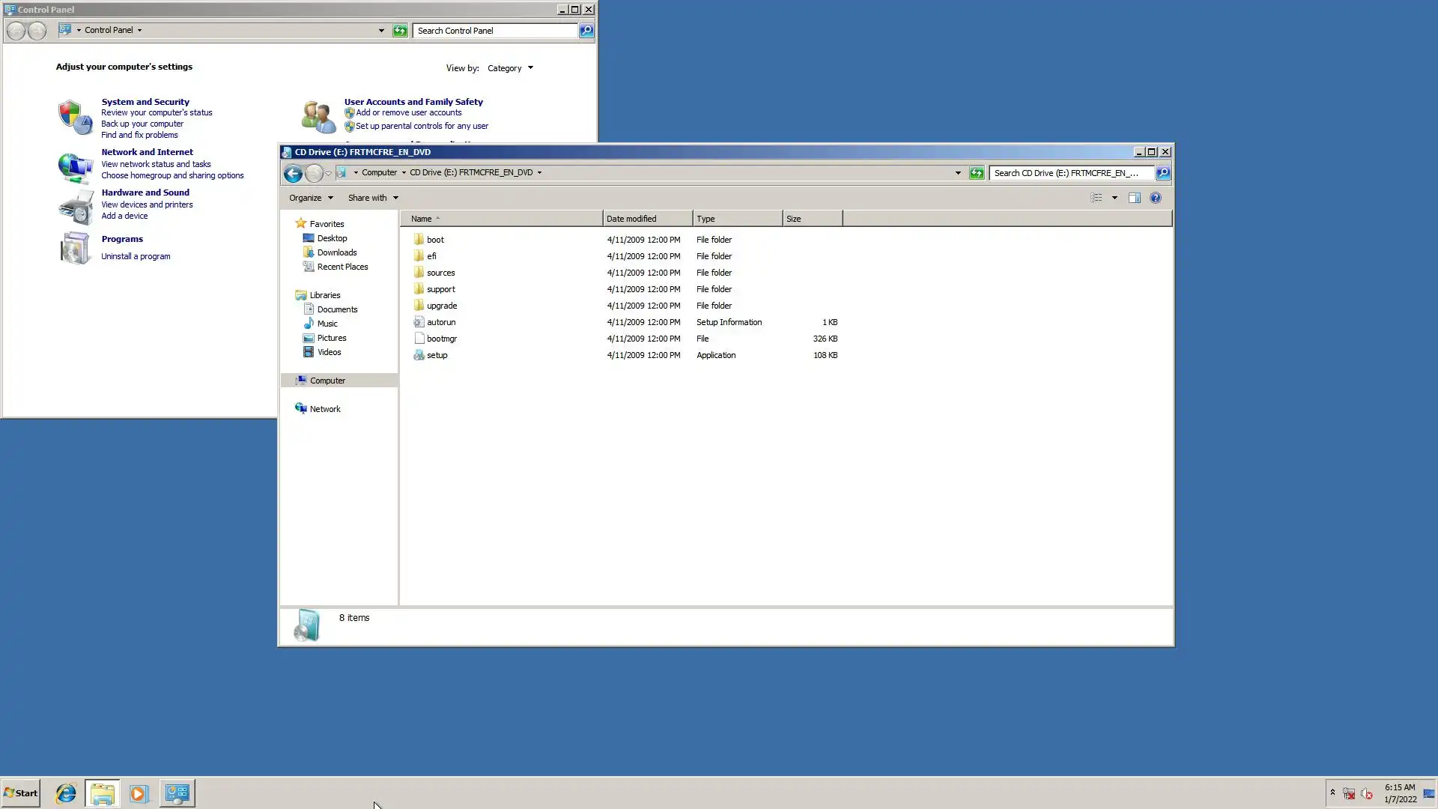The image size is (1438, 809).
Task: Expand the view options dropdown arrow
Action: point(1114,198)
